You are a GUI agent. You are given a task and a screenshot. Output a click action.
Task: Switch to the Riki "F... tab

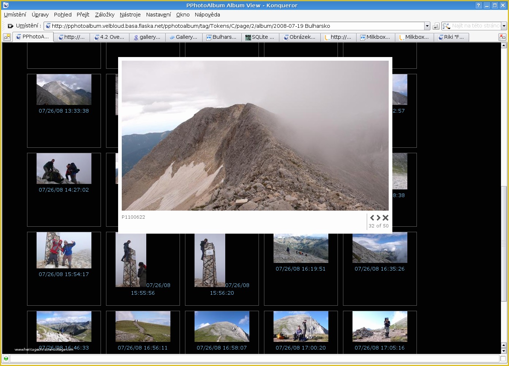(x=452, y=37)
